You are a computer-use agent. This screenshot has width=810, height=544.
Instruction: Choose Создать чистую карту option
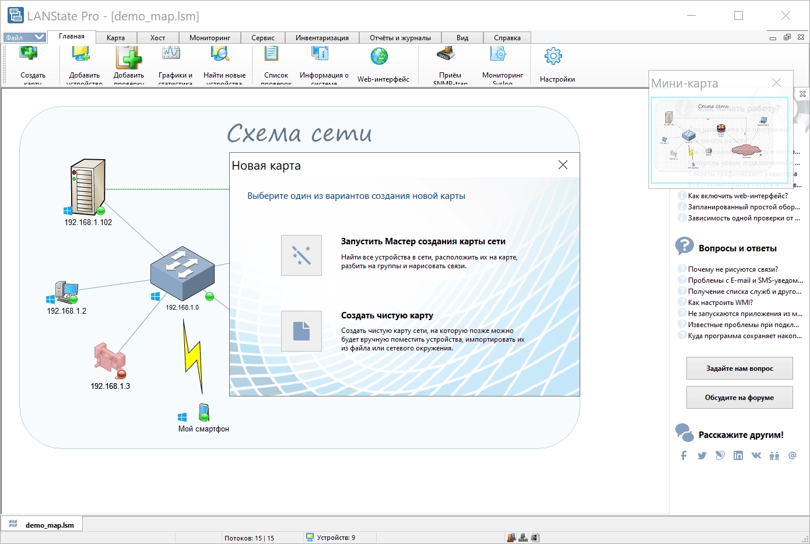point(387,315)
